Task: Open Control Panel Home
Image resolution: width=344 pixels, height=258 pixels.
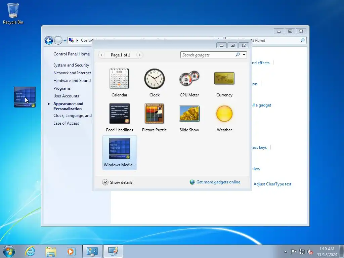Action: pos(72,54)
